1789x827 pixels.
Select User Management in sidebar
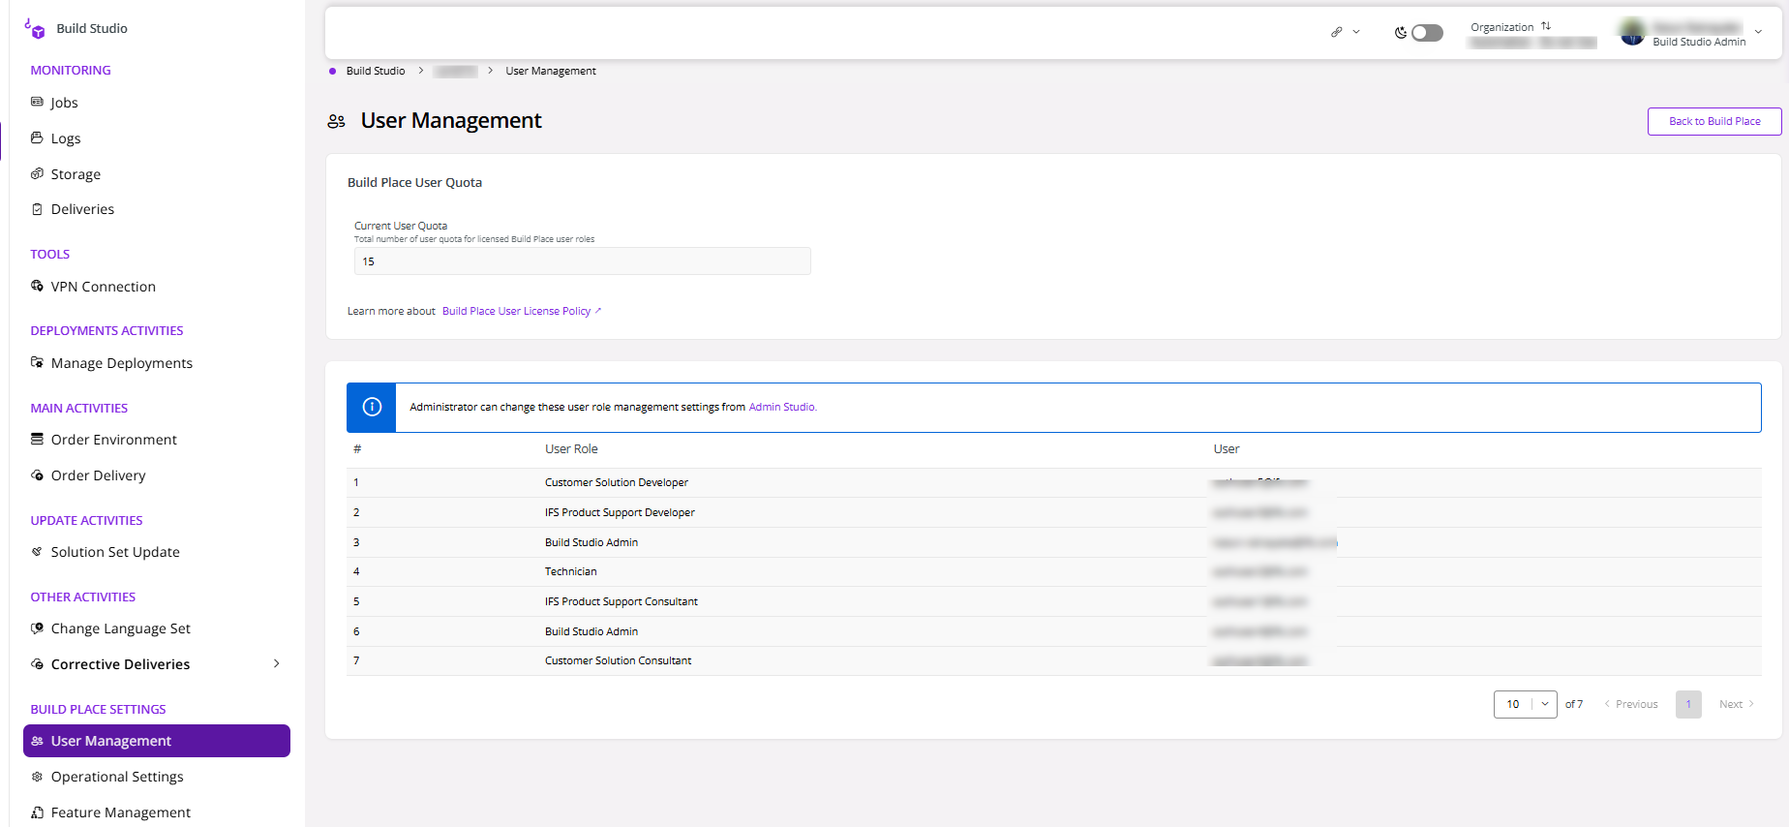pyautogui.click(x=157, y=741)
